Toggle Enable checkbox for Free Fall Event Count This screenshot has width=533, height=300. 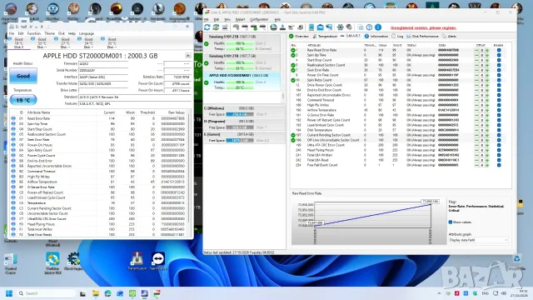499,165
